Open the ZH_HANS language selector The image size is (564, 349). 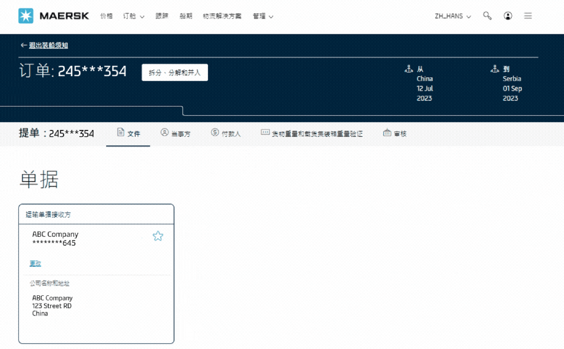coord(453,16)
